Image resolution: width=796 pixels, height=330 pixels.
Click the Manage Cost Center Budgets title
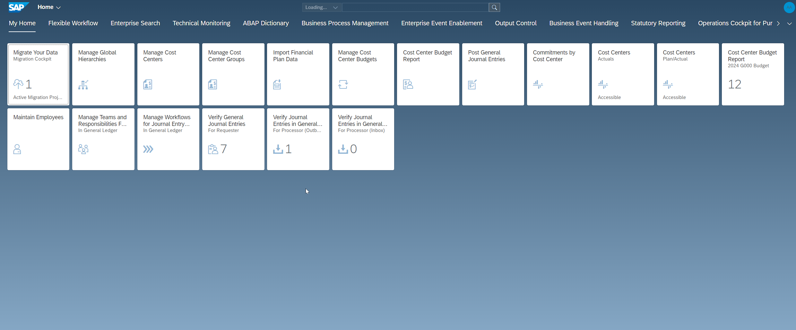click(357, 56)
